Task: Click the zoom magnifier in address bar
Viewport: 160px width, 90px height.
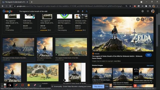Action: 126,6
